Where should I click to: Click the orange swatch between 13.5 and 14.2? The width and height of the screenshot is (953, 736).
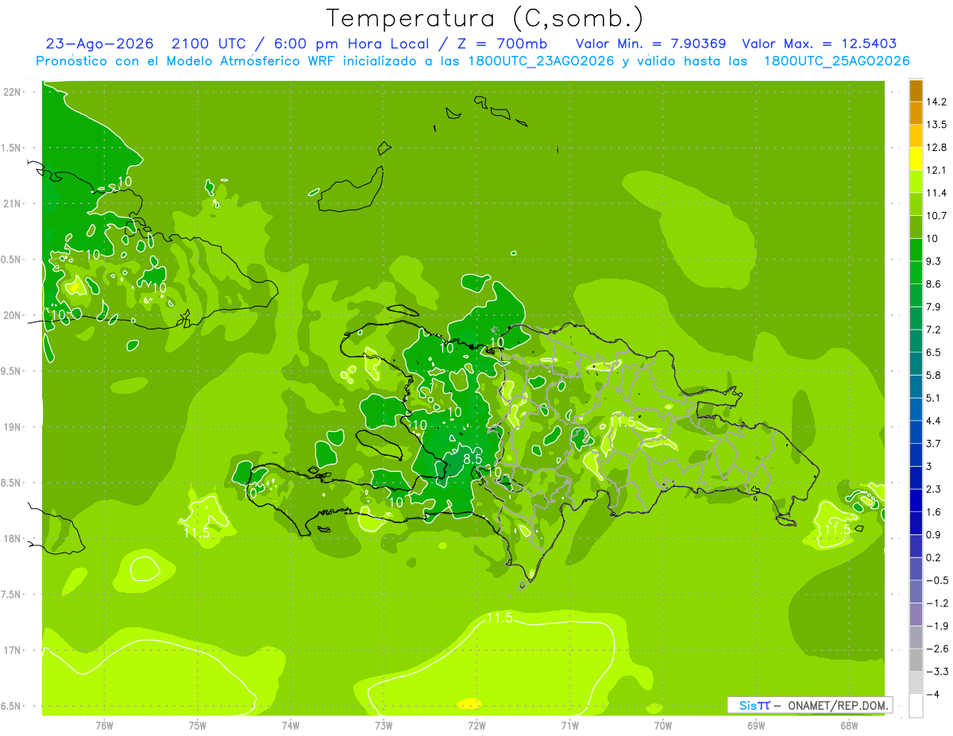click(916, 114)
